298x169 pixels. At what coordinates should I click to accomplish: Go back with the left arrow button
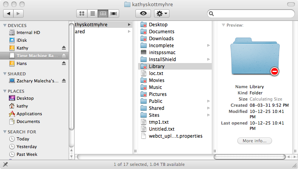click(x=9, y=14)
